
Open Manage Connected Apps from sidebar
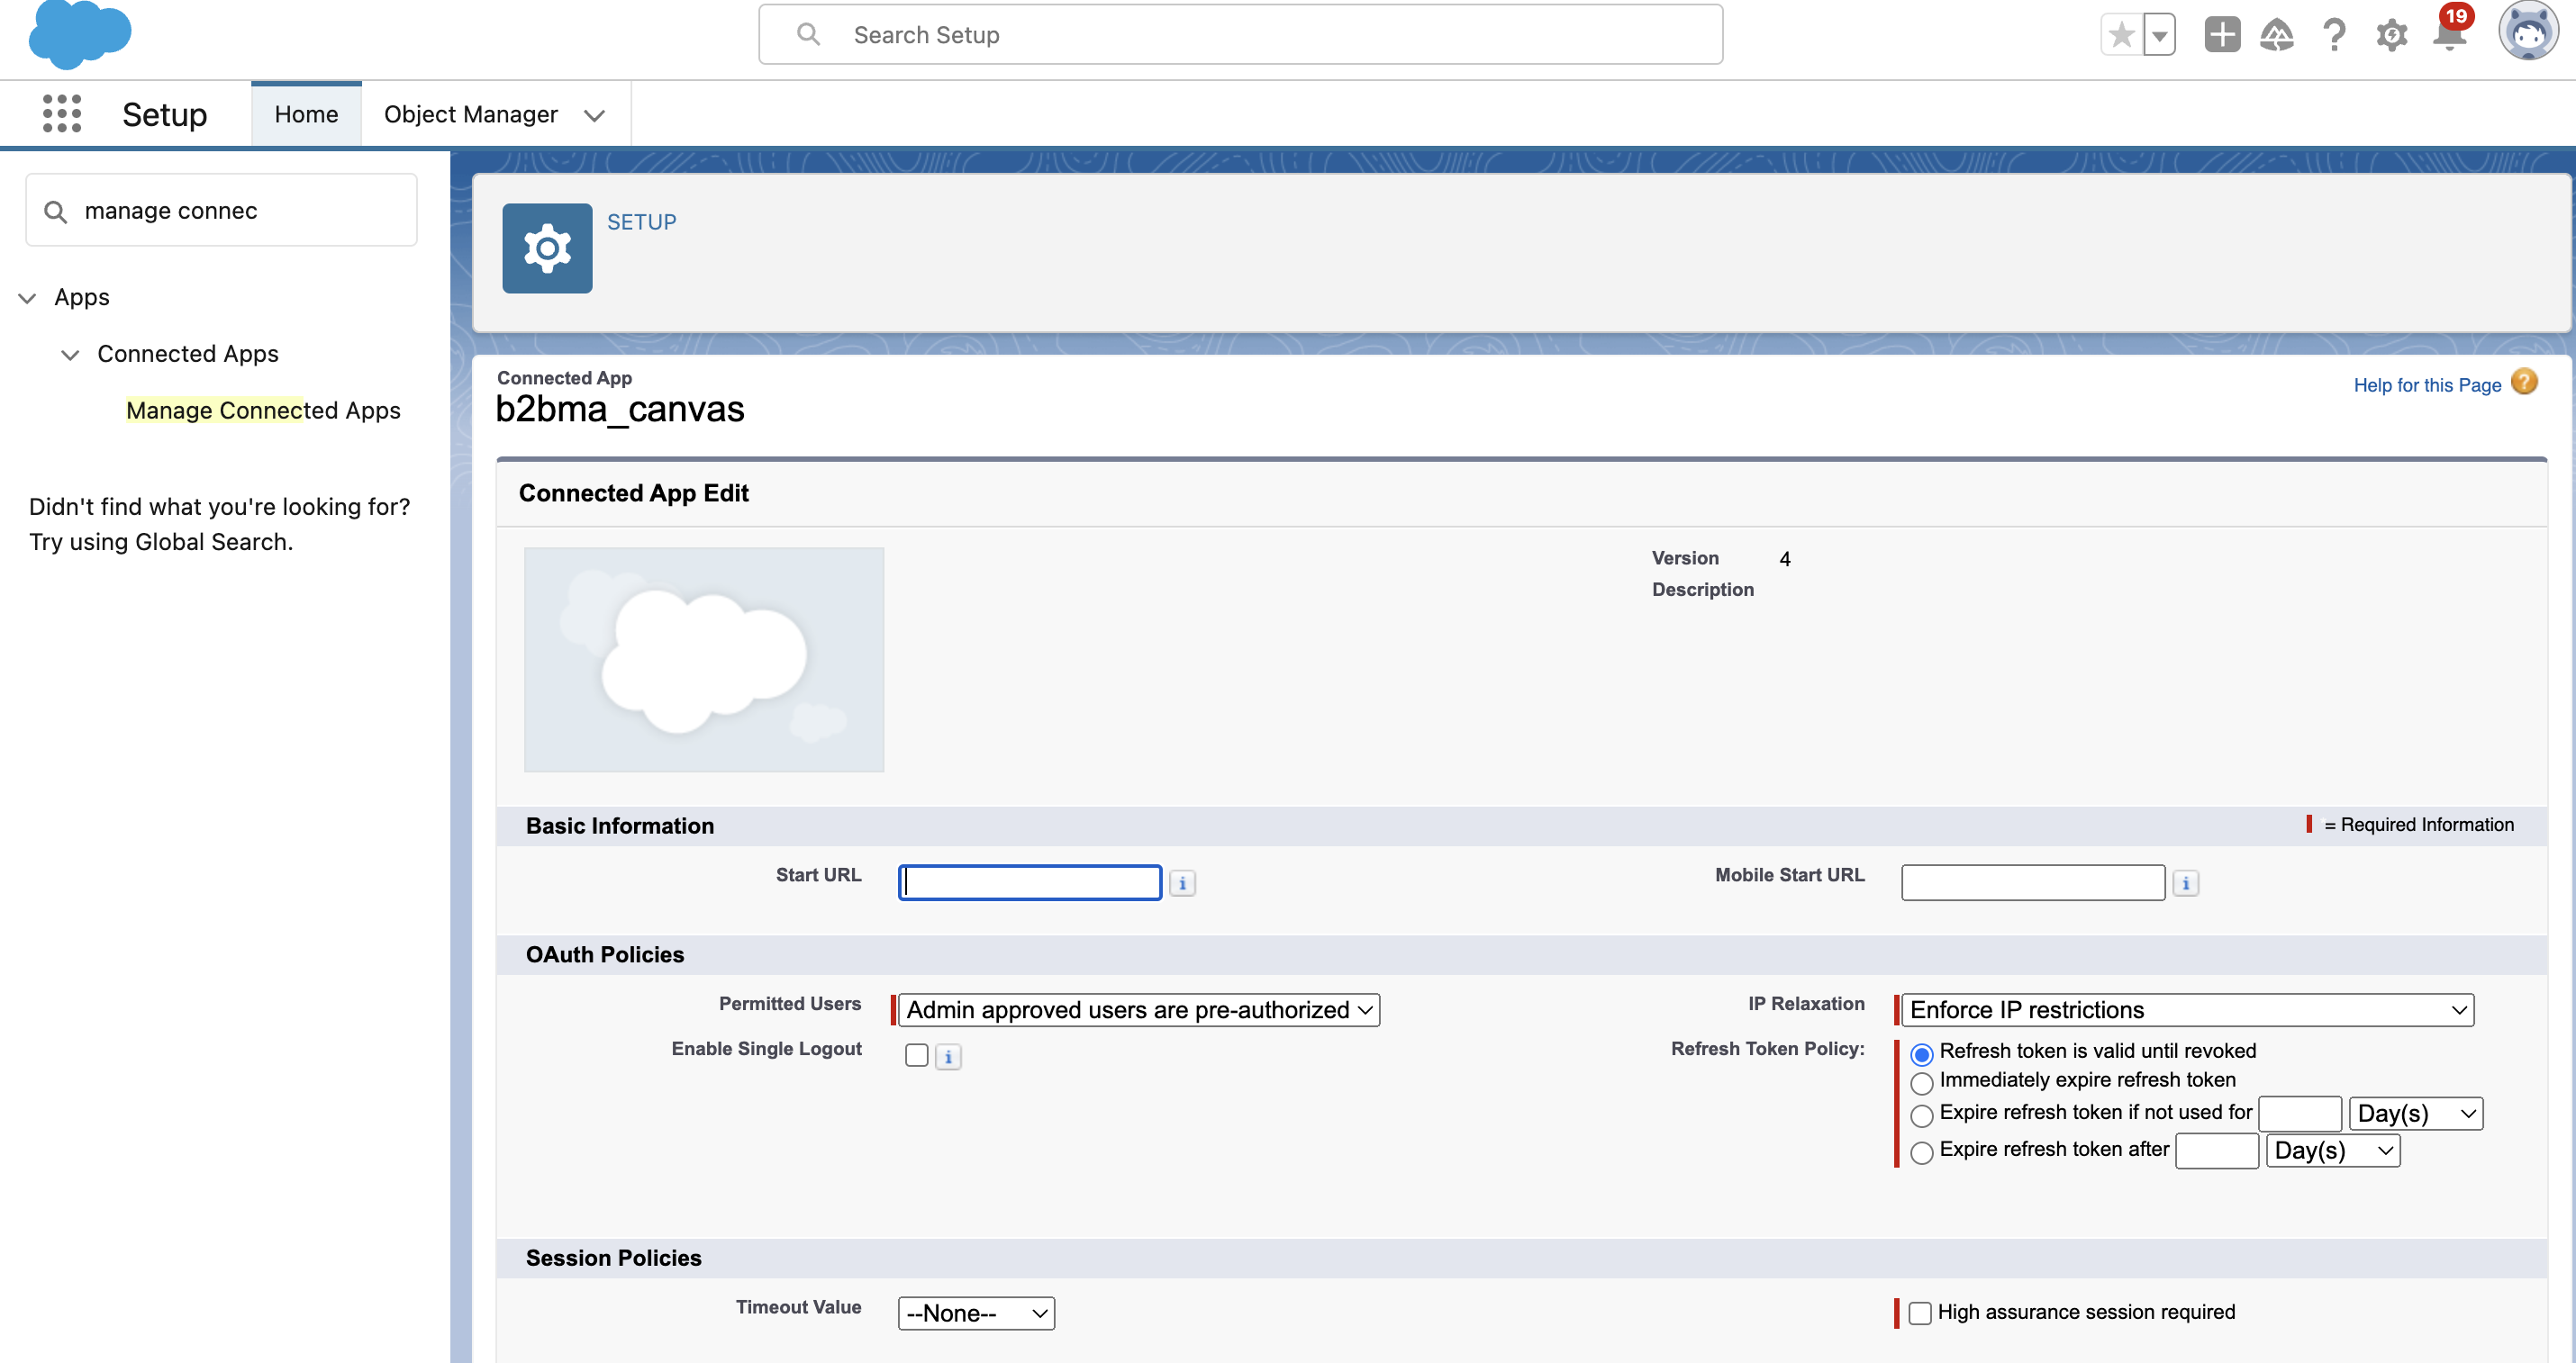click(x=263, y=410)
